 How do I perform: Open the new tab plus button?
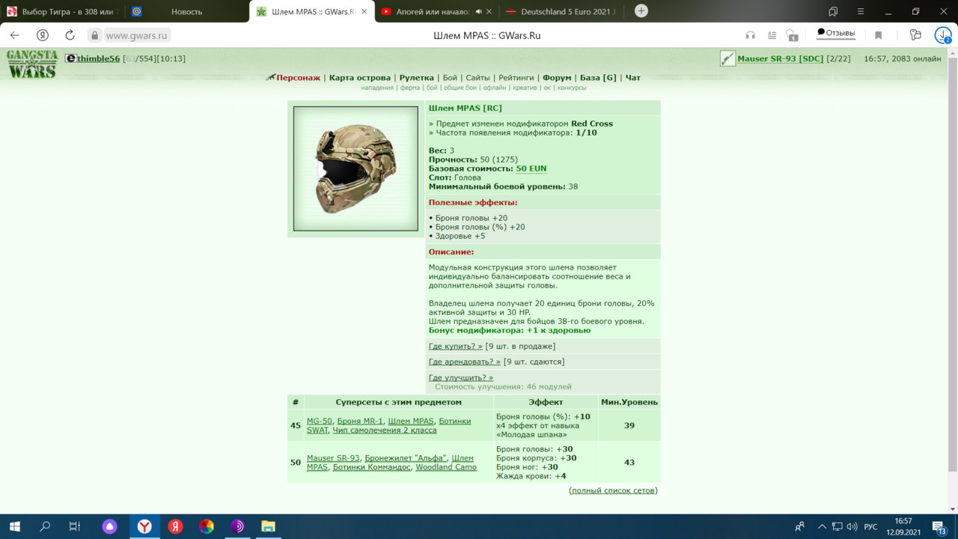(x=641, y=10)
